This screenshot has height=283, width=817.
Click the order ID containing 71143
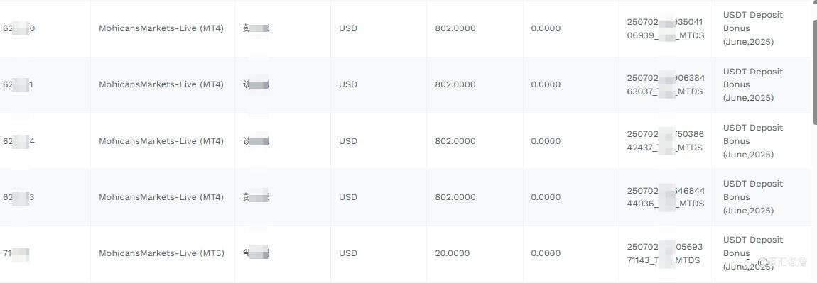pos(666,253)
